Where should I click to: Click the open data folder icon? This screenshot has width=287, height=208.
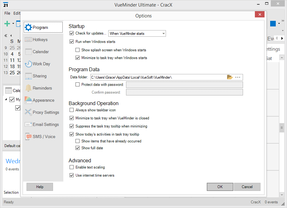230,77
